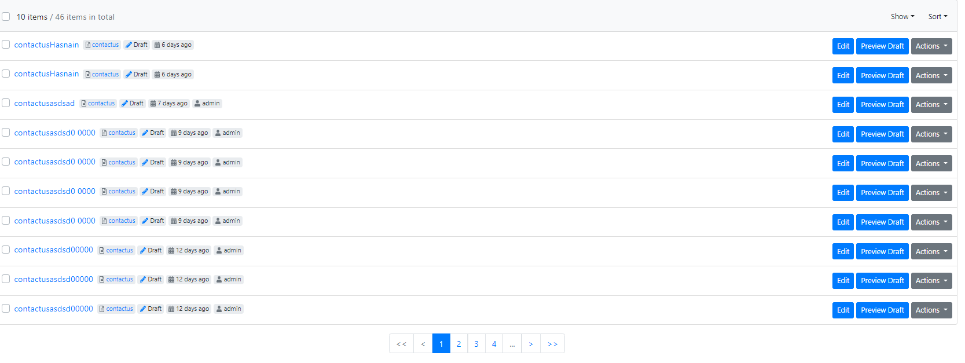Image resolution: width=965 pixels, height=363 pixels.
Task: Click Preview Draft on the second contactusHasnain row
Action: 882,75
